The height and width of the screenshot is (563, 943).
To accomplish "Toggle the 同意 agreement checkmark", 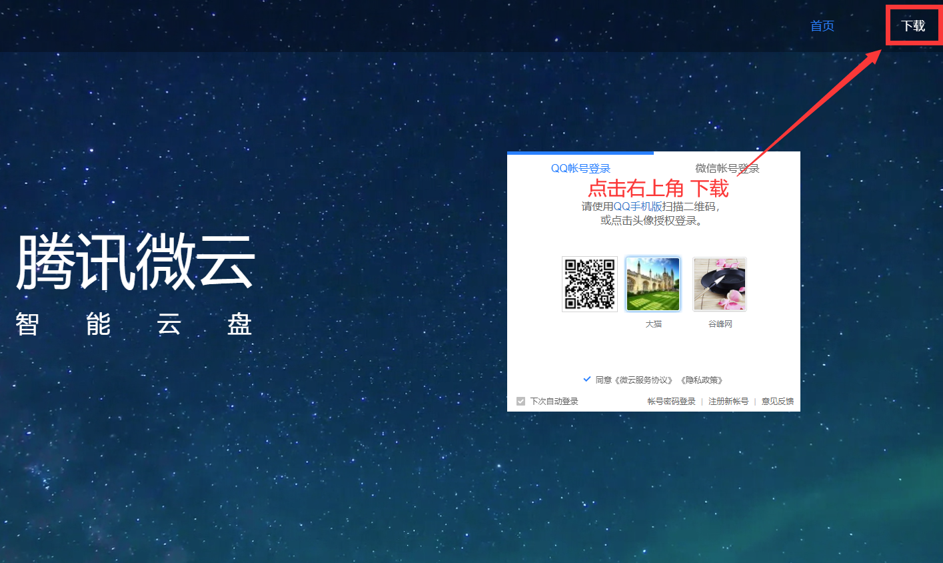I will click(587, 379).
